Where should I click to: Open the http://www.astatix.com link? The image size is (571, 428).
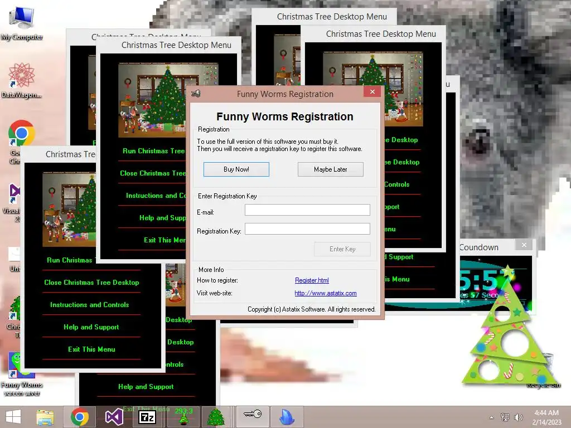click(326, 293)
